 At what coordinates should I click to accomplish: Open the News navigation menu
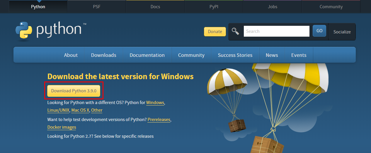(272, 55)
